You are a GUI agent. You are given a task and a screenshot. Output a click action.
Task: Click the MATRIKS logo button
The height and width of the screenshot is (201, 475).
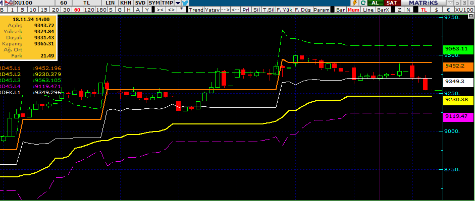click(423, 3)
